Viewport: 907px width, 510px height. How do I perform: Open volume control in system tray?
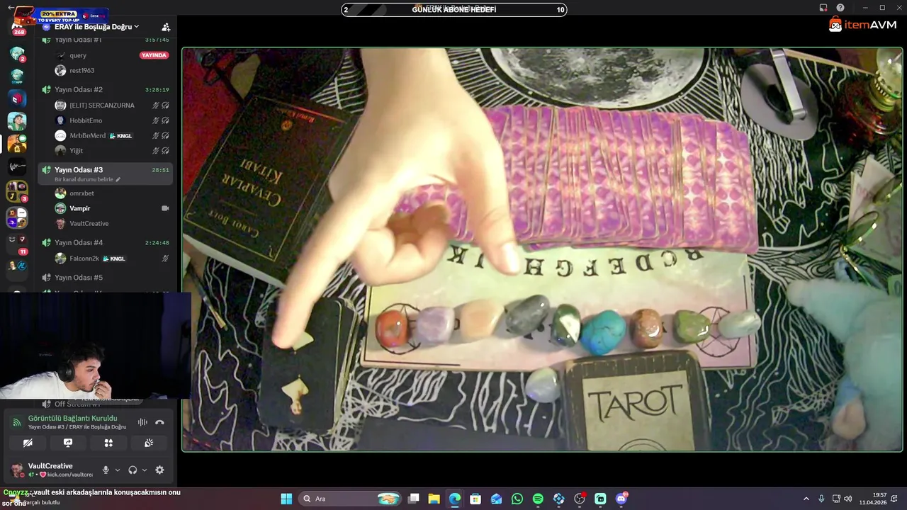point(848,499)
